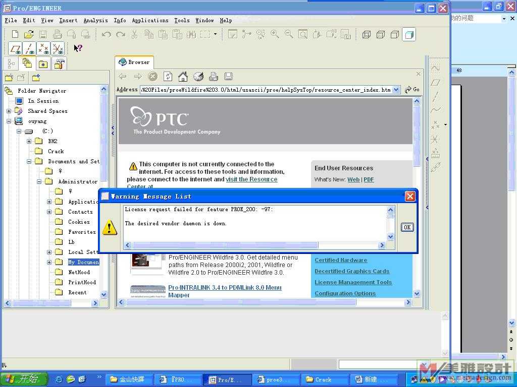The width and height of the screenshot is (517, 387).
Task: Click the browser Home icon
Action: tap(183, 77)
